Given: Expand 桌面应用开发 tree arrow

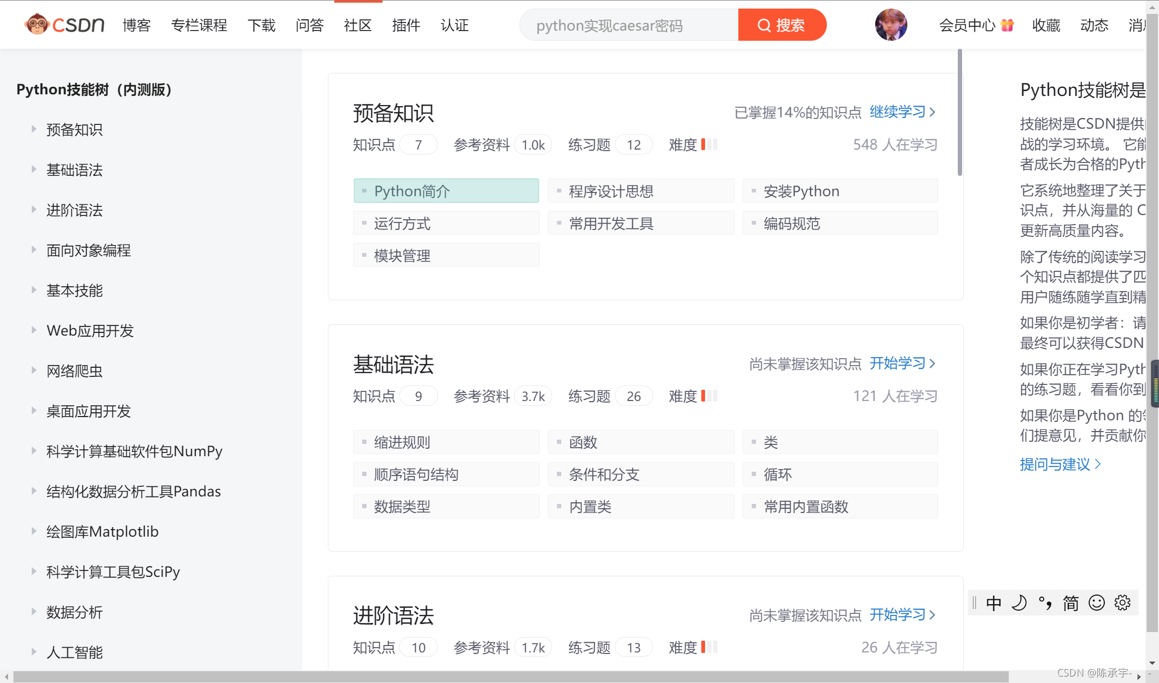Looking at the screenshot, I should coord(34,411).
